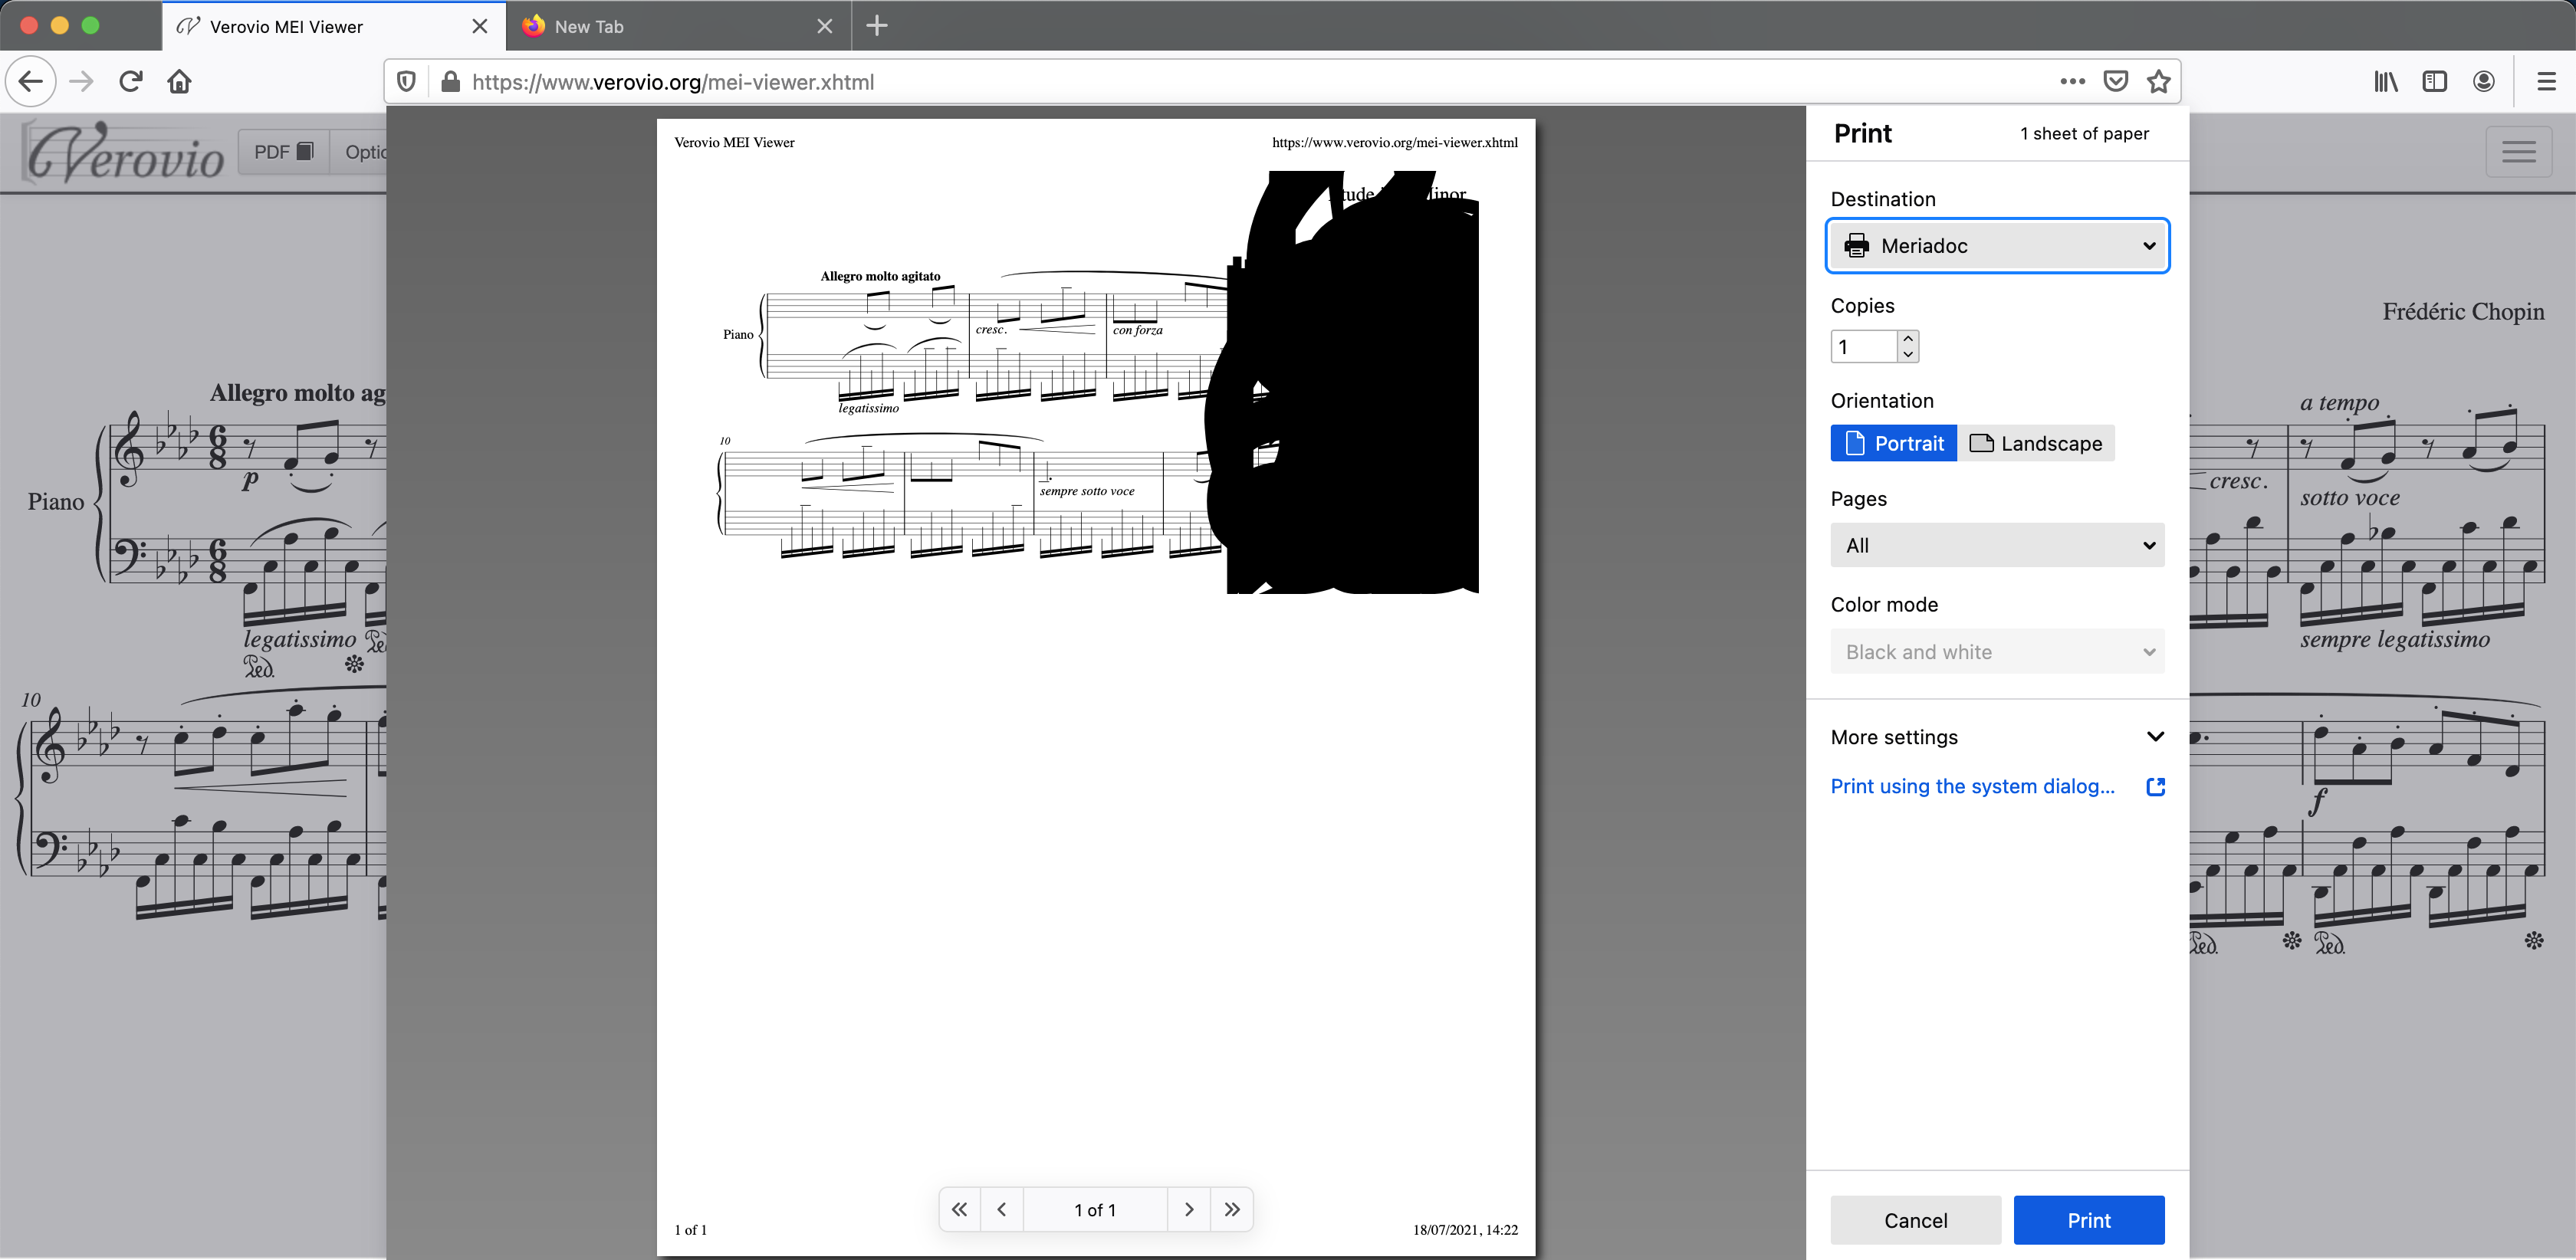This screenshot has width=2576, height=1260.
Task: Open the system print dialog
Action: [x=1972, y=786]
